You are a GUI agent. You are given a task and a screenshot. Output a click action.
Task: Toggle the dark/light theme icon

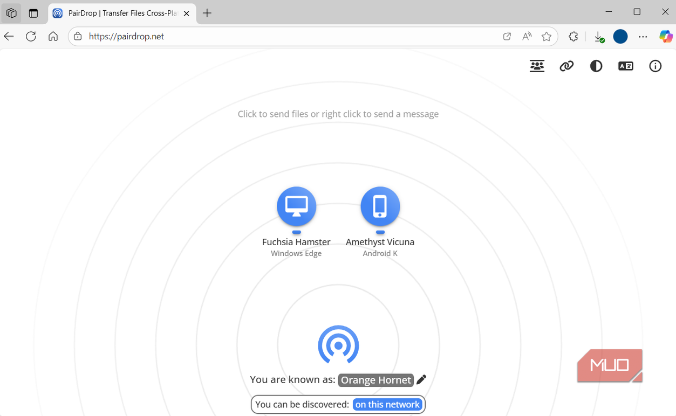click(596, 66)
